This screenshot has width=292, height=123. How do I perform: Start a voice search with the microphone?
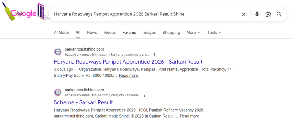[x=257, y=14]
